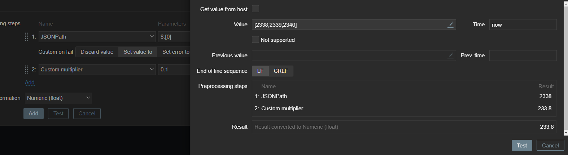Click the pencil icon beside Value field

[x=451, y=25]
